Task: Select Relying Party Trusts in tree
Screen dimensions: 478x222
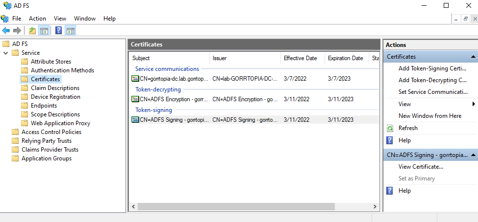Action: 47,141
